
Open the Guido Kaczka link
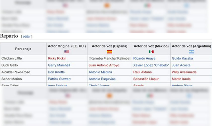pyautogui.click(x=182, y=58)
